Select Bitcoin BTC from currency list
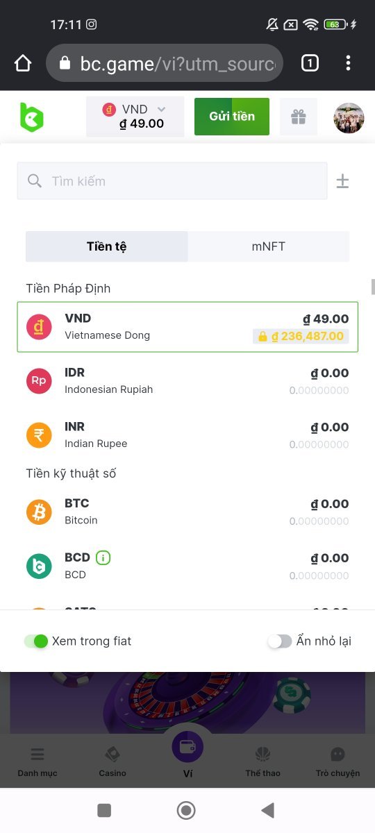Image resolution: width=375 pixels, height=833 pixels. (x=187, y=512)
